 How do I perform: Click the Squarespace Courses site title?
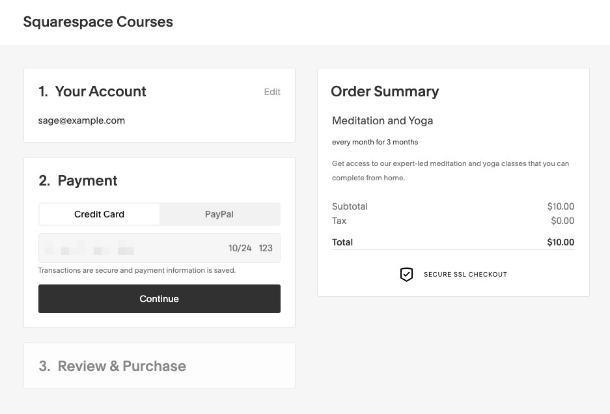click(x=98, y=22)
